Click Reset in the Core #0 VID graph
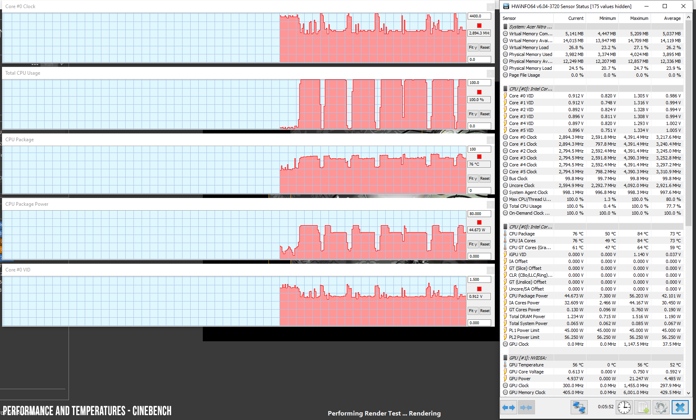Image resolution: width=696 pixels, height=420 pixels. pos(485,311)
